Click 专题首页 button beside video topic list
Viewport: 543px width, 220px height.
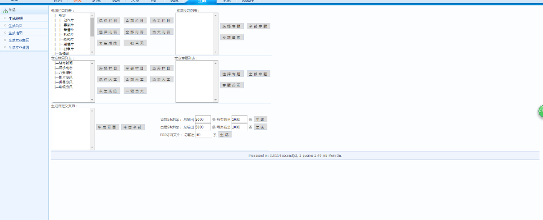coord(232,37)
